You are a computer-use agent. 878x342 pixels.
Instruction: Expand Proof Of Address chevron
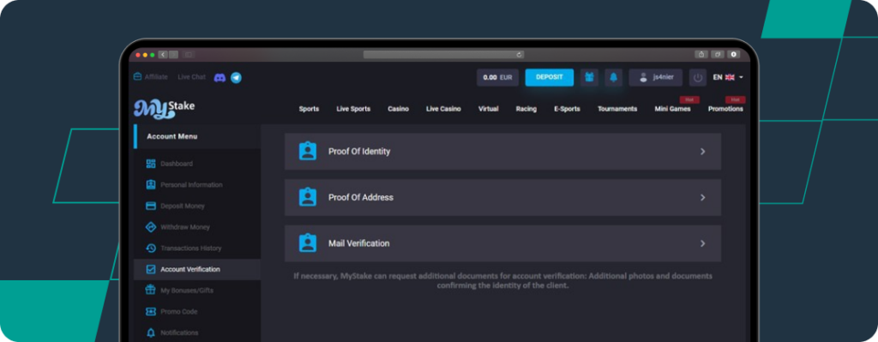(703, 198)
